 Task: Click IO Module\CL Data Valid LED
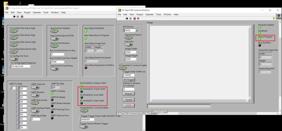coord(82,104)
